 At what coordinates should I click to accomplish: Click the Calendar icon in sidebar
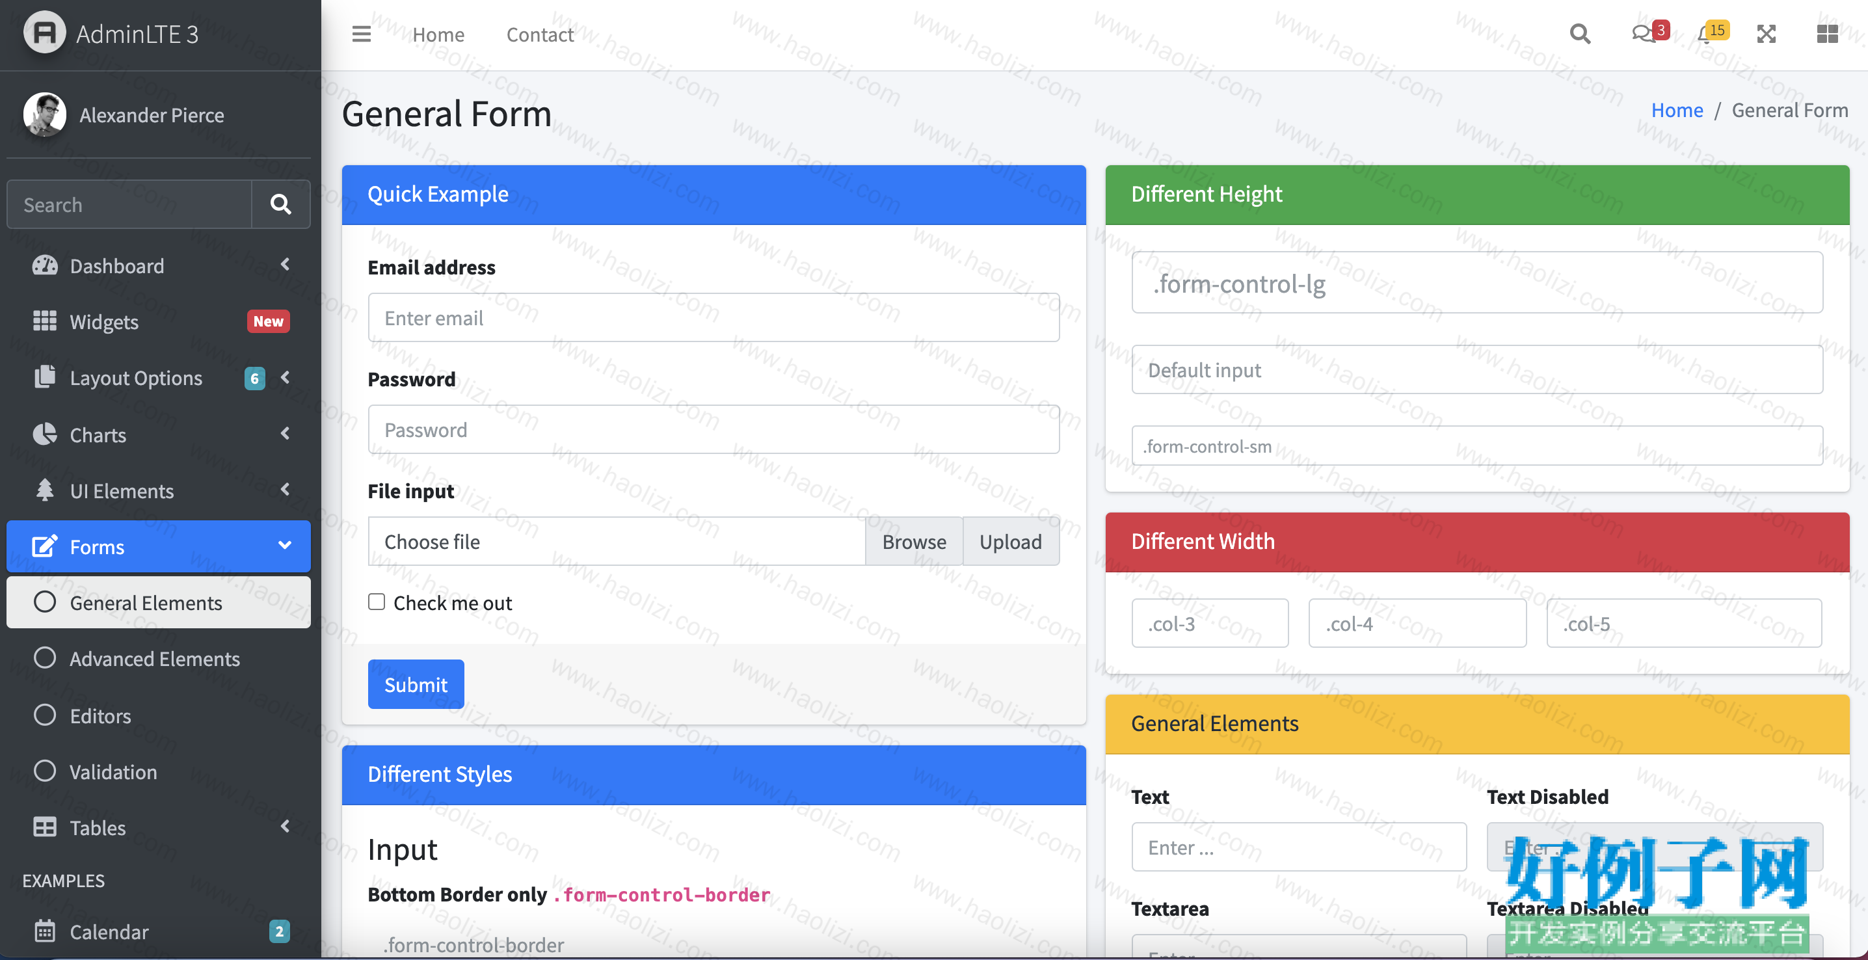(x=45, y=931)
